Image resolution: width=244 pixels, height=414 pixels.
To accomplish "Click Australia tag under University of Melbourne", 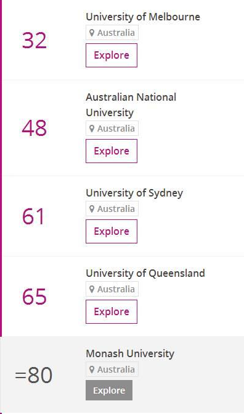I will pyautogui.click(x=112, y=33).
